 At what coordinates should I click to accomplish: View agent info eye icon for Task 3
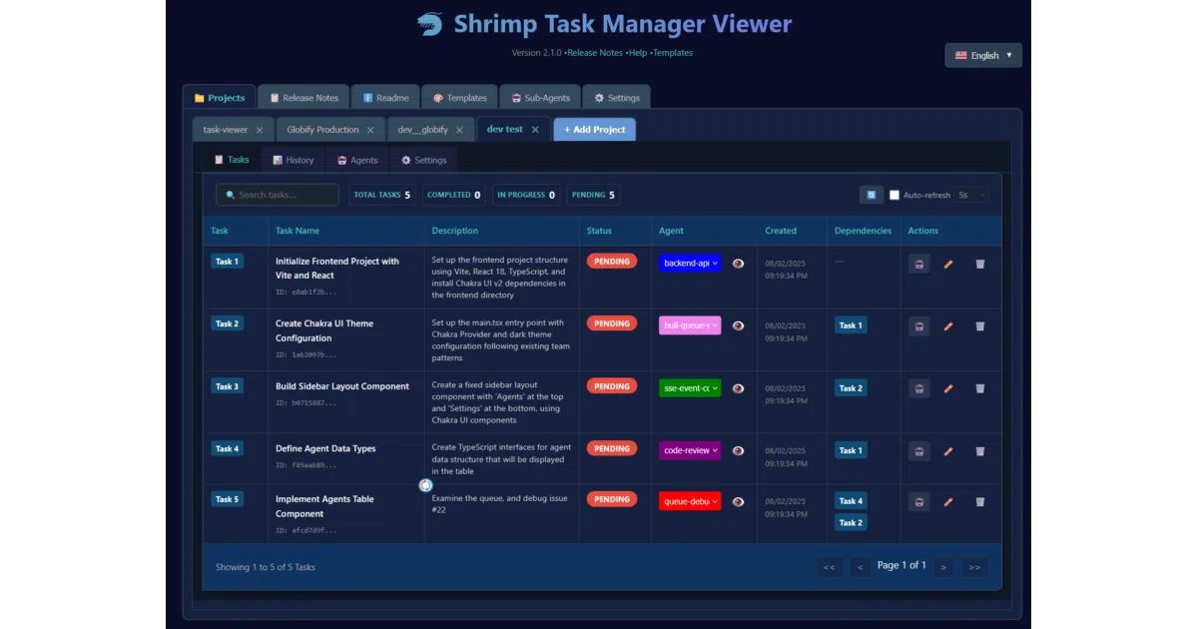[x=738, y=388]
